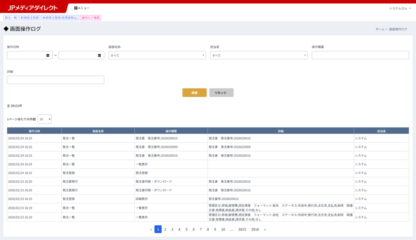Open the end date calendar picker icon

pyautogui.click(x=100, y=55)
